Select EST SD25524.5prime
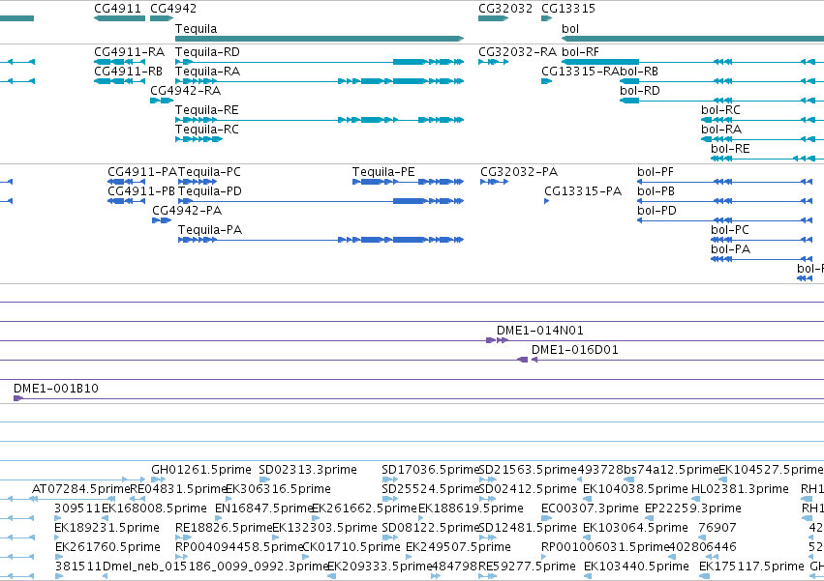This screenshot has height=581, width=824. point(430,489)
